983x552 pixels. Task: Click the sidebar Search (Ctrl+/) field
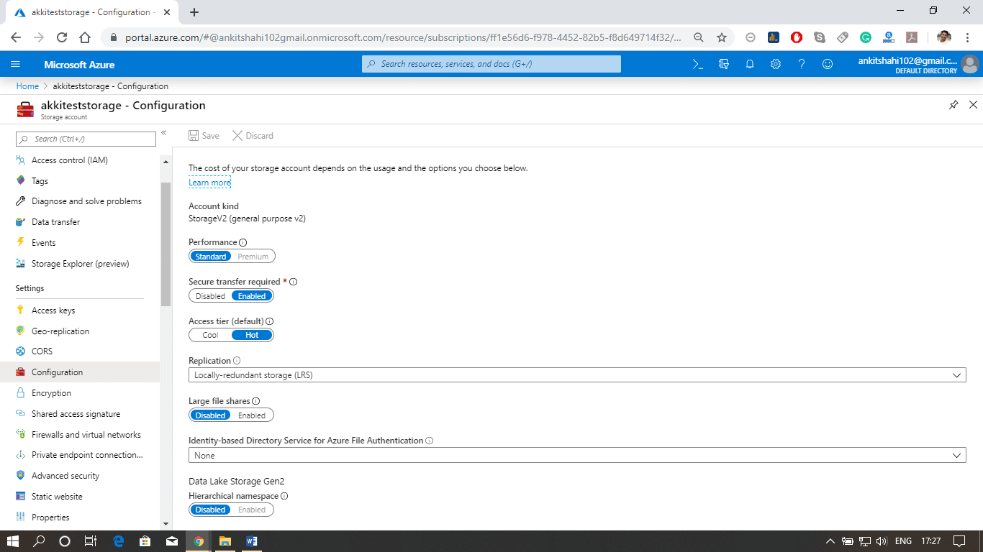tap(86, 139)
